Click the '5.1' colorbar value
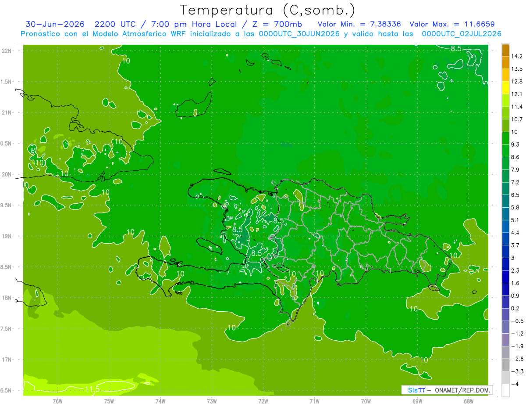Viewport: 526px width, 407px height. 515,220
